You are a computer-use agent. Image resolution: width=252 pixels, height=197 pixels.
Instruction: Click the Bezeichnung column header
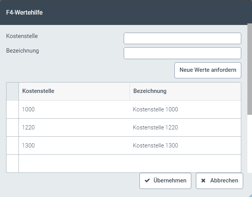[x=185, y=91]
